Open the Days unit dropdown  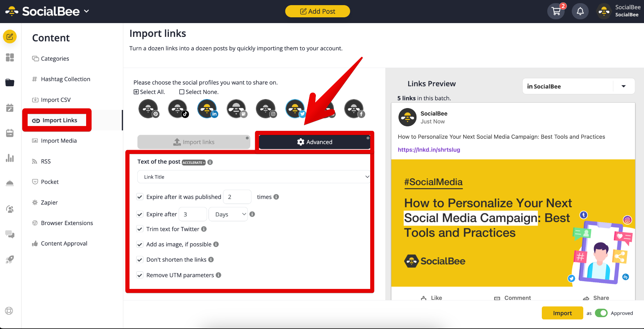[x=228, y=214]
